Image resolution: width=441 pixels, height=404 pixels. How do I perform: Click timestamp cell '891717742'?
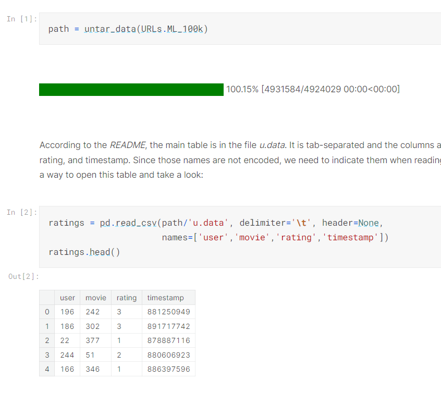pyautogui.click(x=168, y=326)
